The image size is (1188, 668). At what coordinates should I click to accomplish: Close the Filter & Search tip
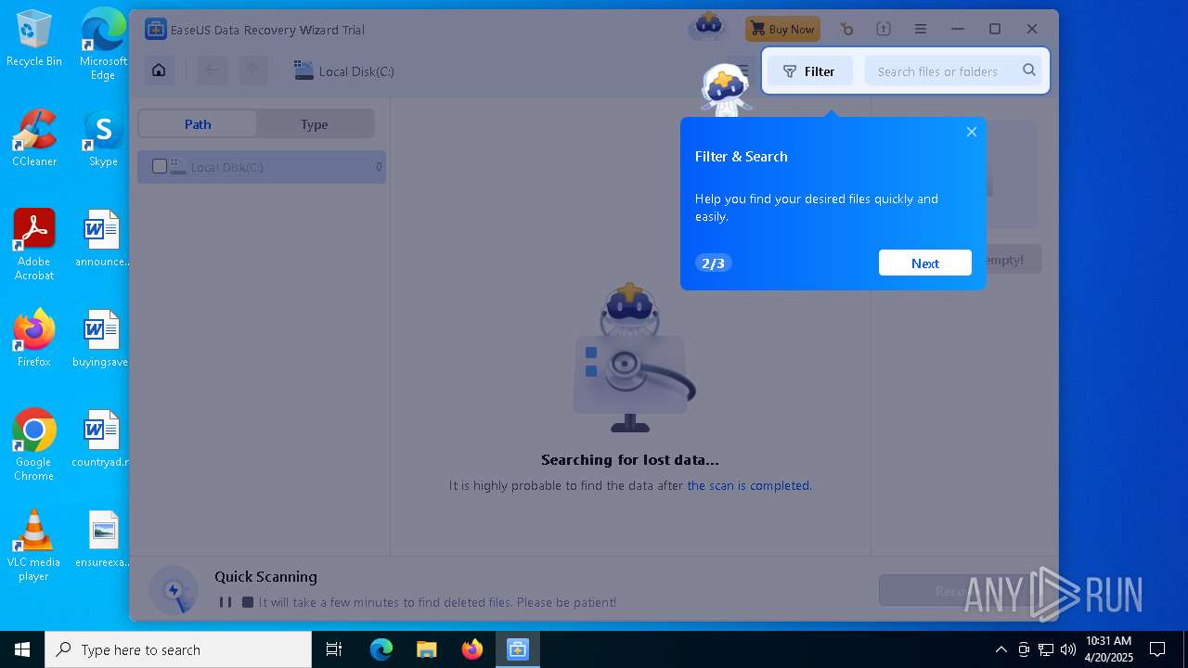(972, 132)
